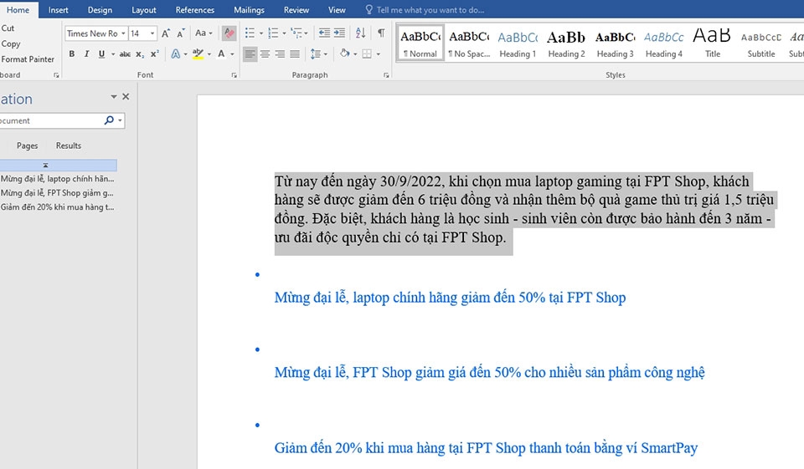Screen dimensions: 804x469
Task: Toggle Superscript formatting
Action: tap(154, 54)
